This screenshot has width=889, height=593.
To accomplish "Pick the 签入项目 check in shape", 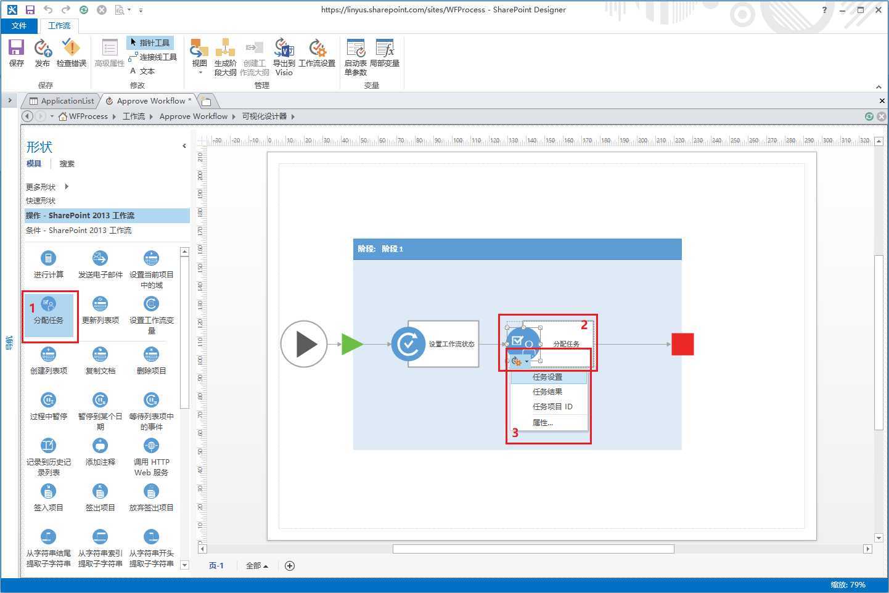I will pos(48,497).
